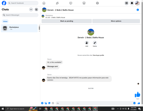Open the volume speaker tray icon
Image resolution: width=143 pixels, height=111 pixels.
(123, 109)
